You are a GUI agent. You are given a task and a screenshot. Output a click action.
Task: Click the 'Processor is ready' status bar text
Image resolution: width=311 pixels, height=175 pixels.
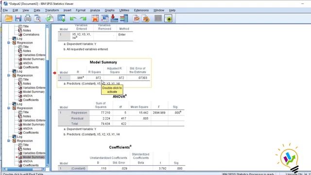(x=248, y=174)
